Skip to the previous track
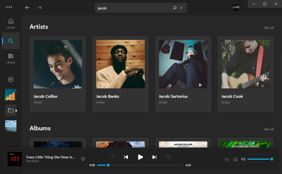This screenshot has height=174, width=282. pyautogui.click(x=126, y=157)
